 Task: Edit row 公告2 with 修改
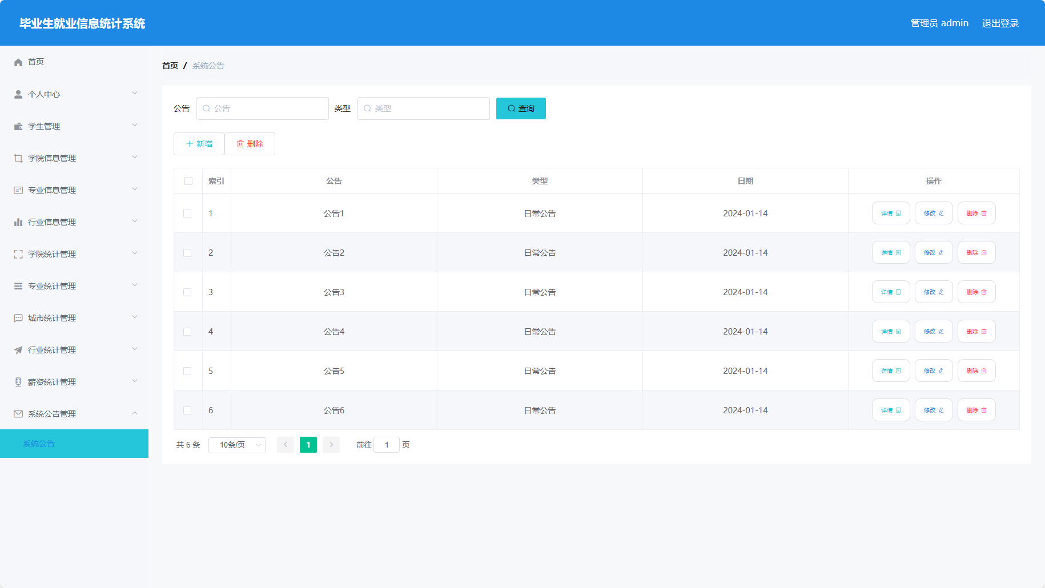tap(934, 252)
